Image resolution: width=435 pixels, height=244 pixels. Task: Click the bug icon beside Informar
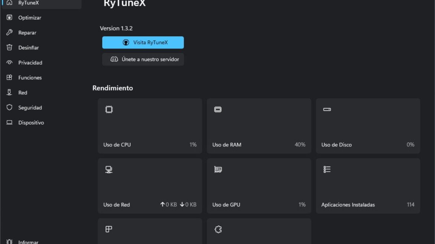pyautogui.click(x=9, y=241)
